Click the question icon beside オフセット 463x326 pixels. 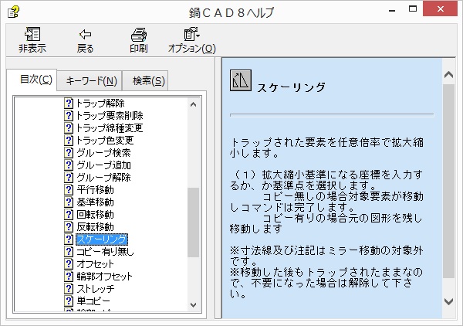[x=69, y=264]
